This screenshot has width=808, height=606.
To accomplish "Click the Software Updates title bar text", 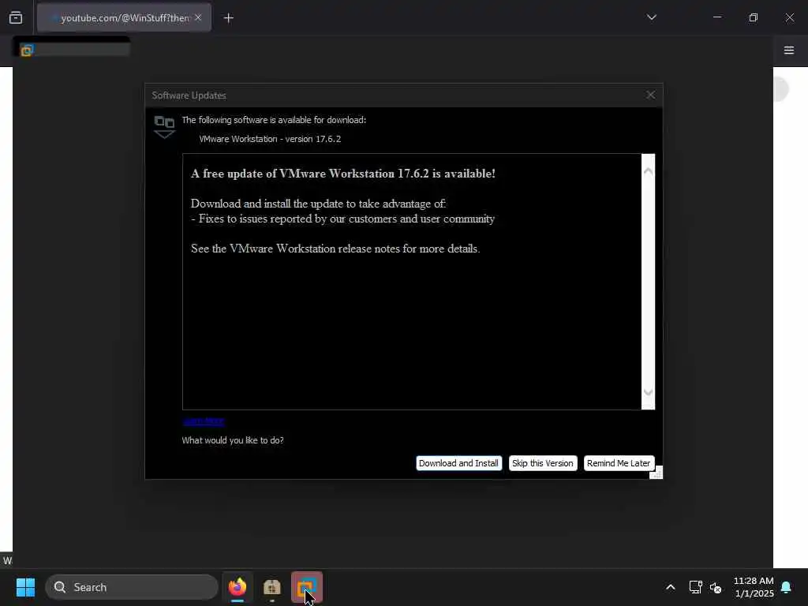I will click(189, 95).
